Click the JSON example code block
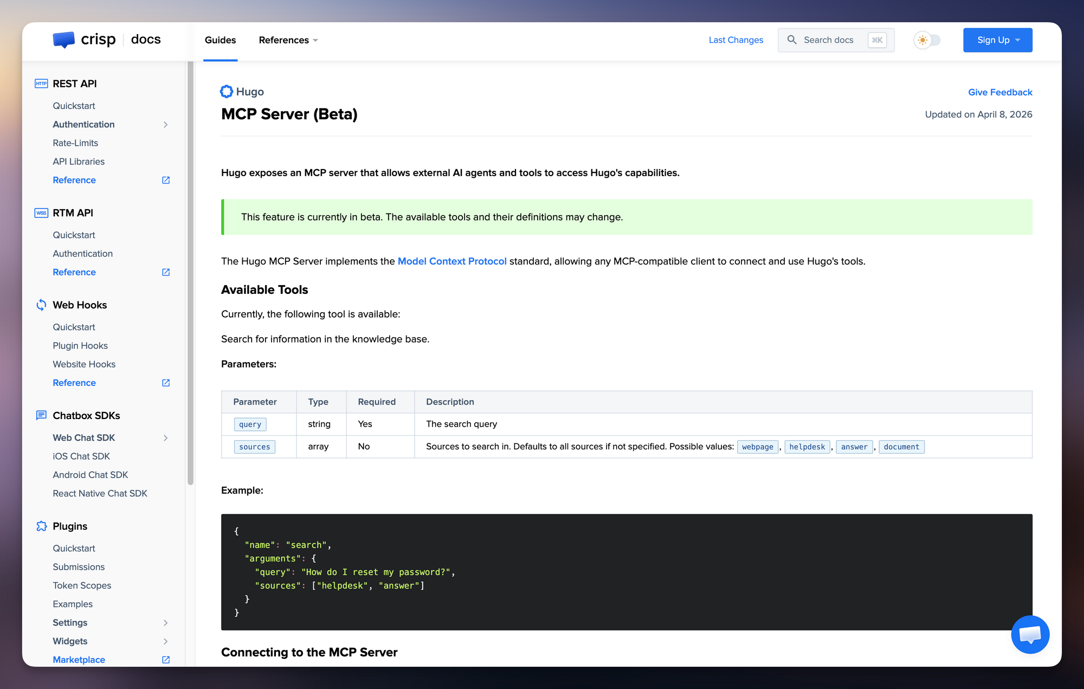 click(x=627, y=572)
